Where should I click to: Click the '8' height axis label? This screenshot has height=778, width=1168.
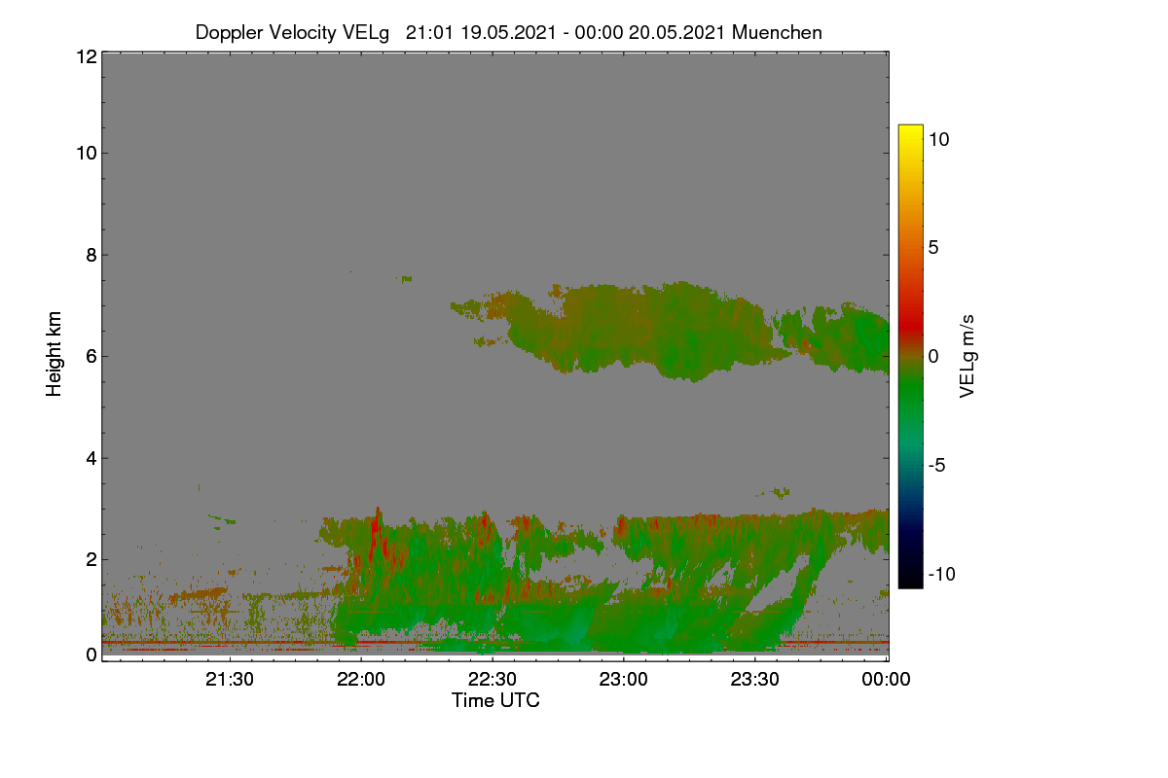[x=91, y=255]
